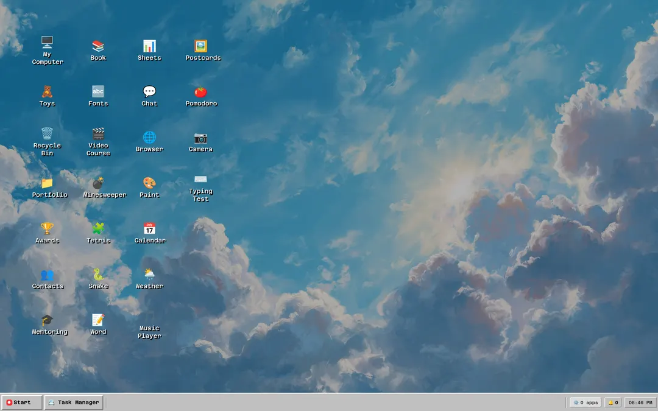Select the Tetris puzzle piece icon
The height and width of the screenshot is (411, 658).
[98, 228]
